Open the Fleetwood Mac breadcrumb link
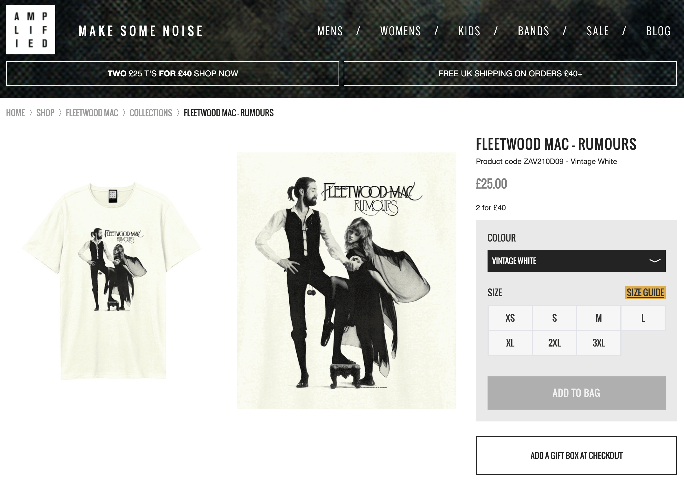 92,113
